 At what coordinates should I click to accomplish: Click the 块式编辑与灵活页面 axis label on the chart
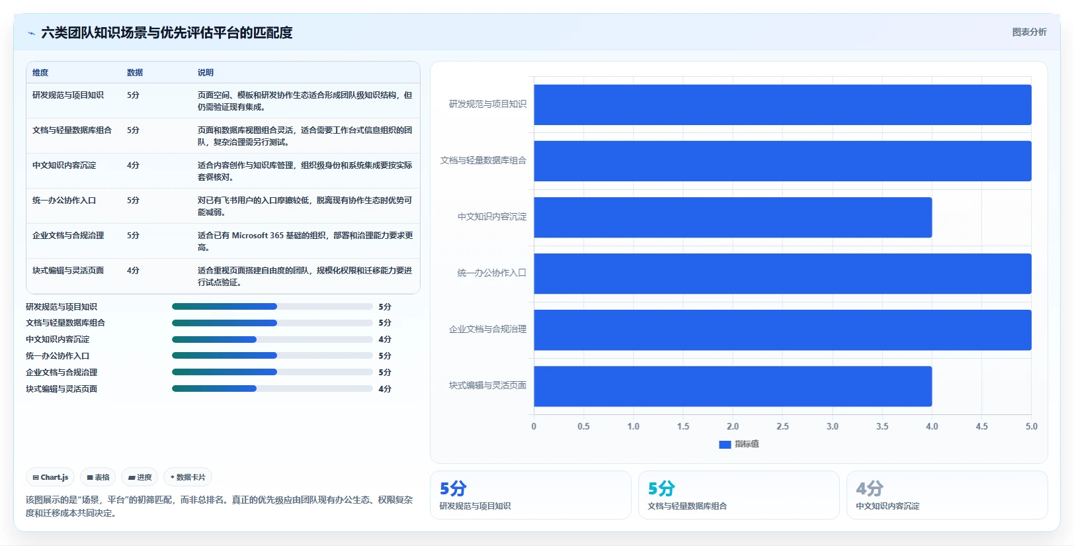[x=488, y=385]
